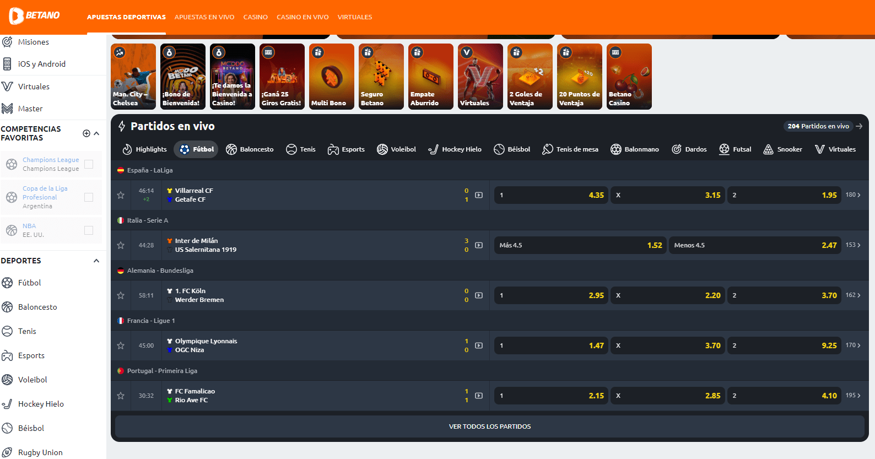Star the Olympique Lyonnais vs OGC Niza match
Screen dimensions: 875x459
[x=121, y=345]
